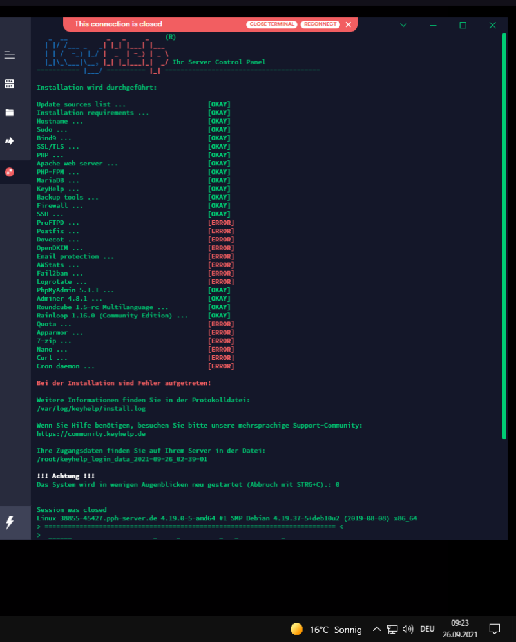Dismiss the connection closed banner with X

tap(349, 24)
